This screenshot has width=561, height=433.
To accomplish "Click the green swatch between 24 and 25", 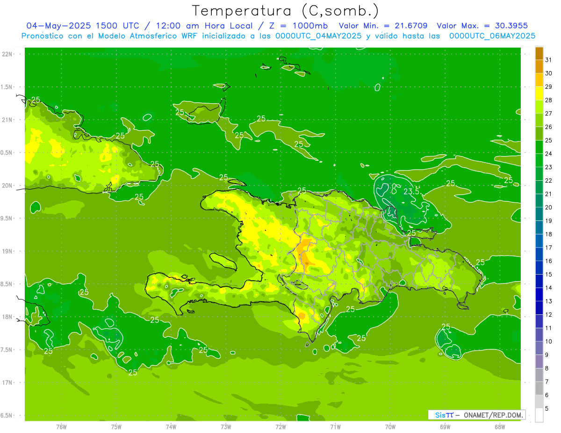I will click(539, 147).
